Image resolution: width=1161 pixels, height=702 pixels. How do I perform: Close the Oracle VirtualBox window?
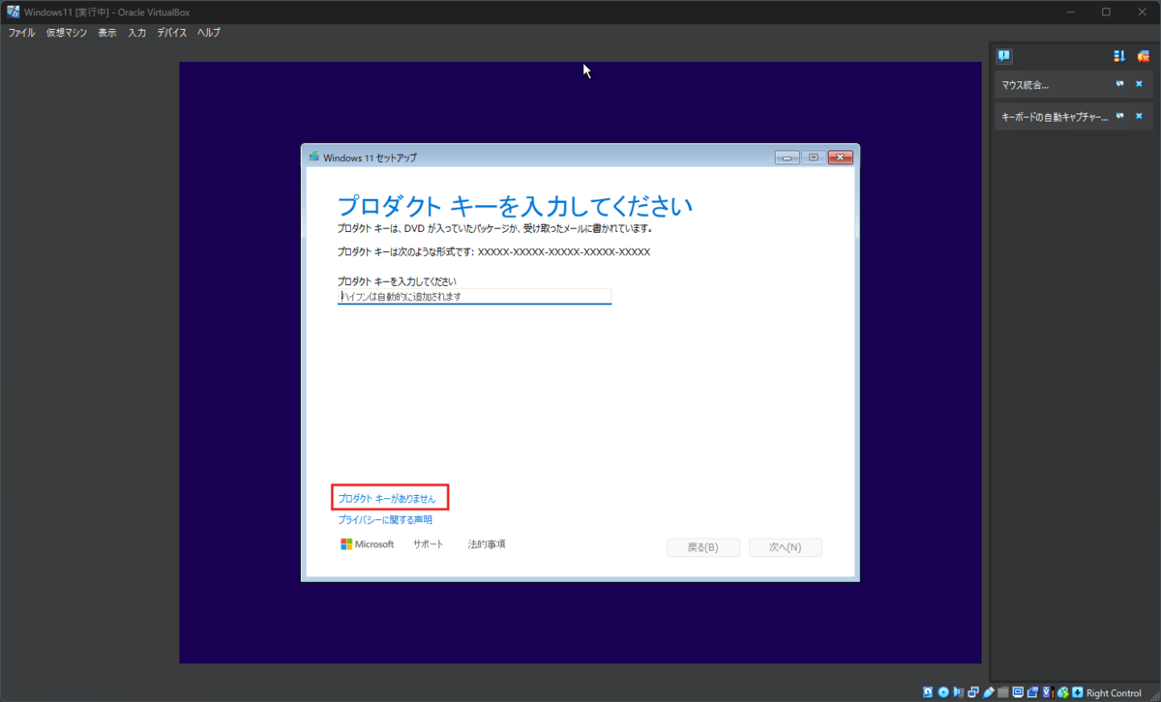(x=1142, y=12)
